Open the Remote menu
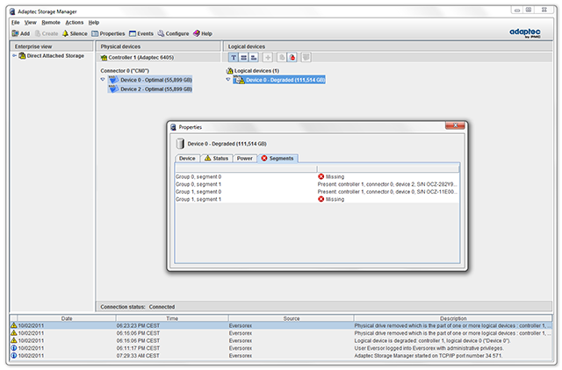This screenshot has height=370, width=562. [51, 23]
